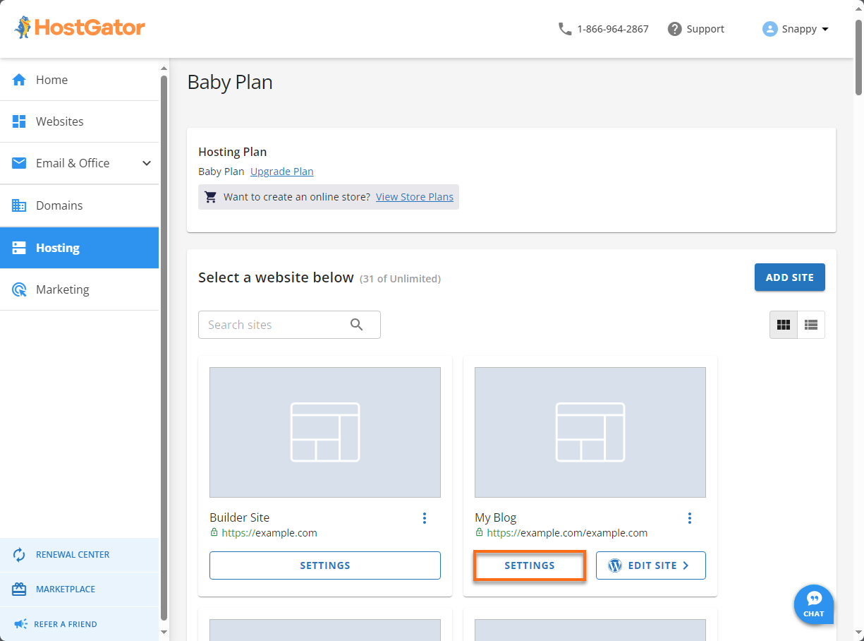
Task: Open the Snappy account dropdown
Action: [795, 28]
